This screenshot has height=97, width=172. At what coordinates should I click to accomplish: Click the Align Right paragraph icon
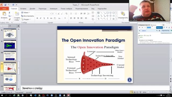point(78,18)
